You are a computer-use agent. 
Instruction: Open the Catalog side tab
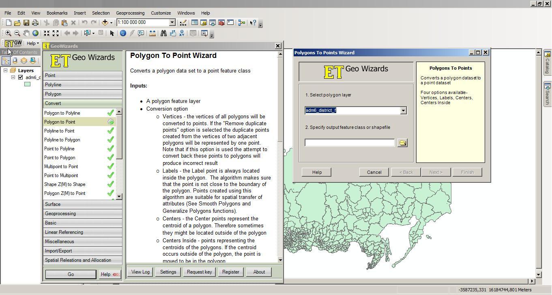tap(547, 62)
